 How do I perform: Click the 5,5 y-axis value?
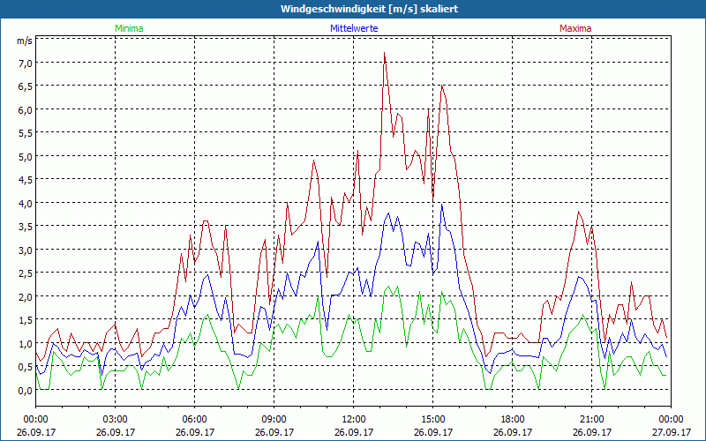point(26,133)
